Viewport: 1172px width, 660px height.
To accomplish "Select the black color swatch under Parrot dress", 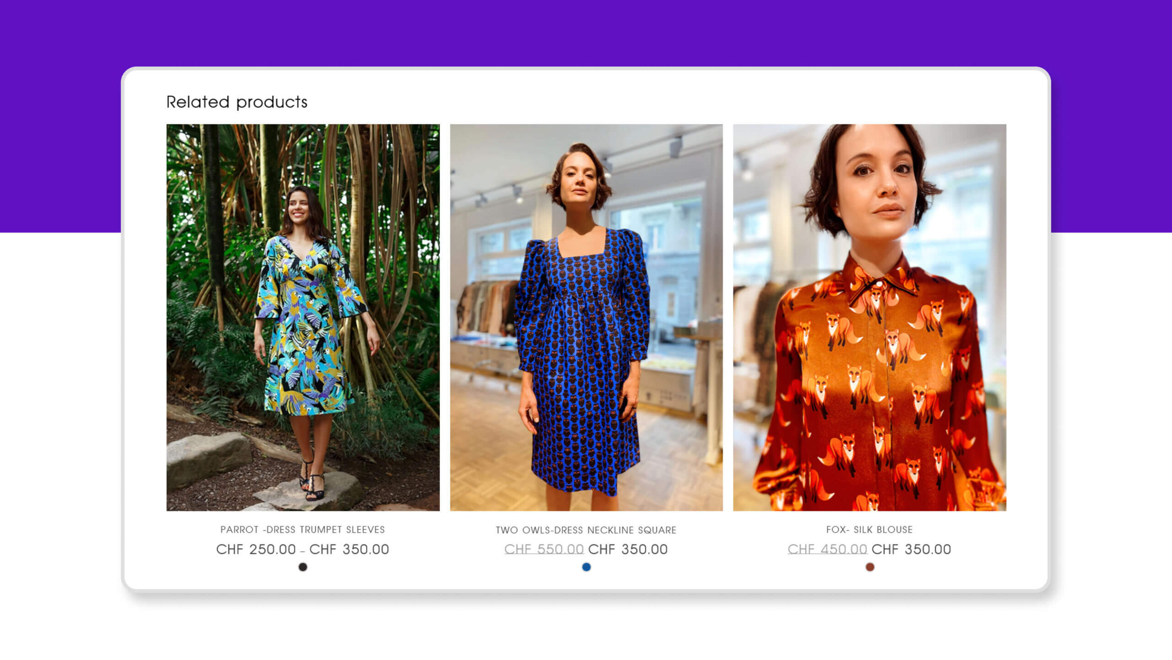I will point(303,567).
